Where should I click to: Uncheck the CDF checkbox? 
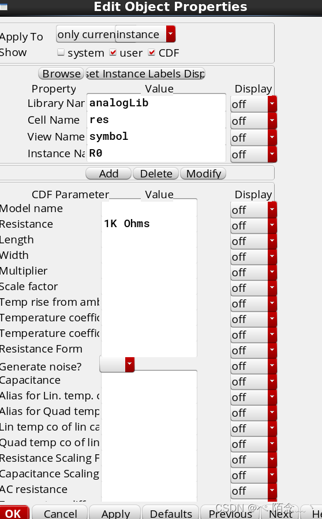click(152, 52)
